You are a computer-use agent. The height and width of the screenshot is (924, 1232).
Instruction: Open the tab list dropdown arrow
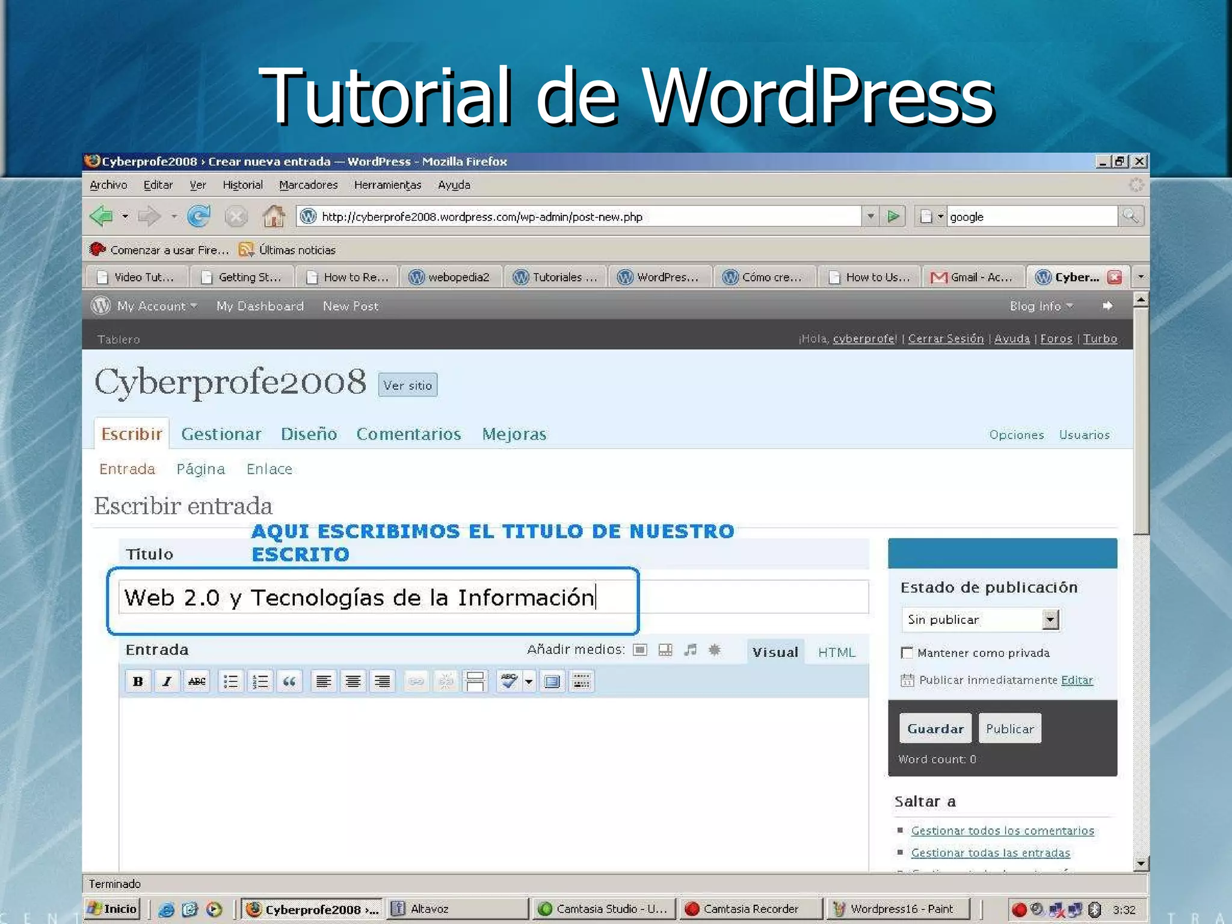(x=1141, y=277)
